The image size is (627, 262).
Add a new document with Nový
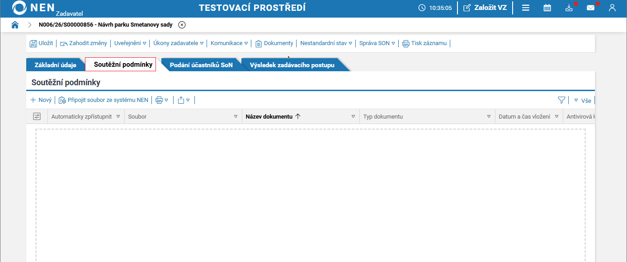pyautogui.click(x=41, y=100)
